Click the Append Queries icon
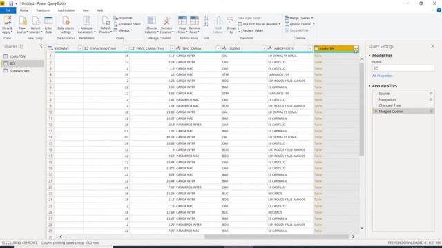 287,24
